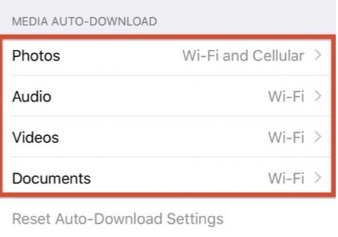338x237 pixels.
Task: Open Audio auto-download options
Action: 168,97
